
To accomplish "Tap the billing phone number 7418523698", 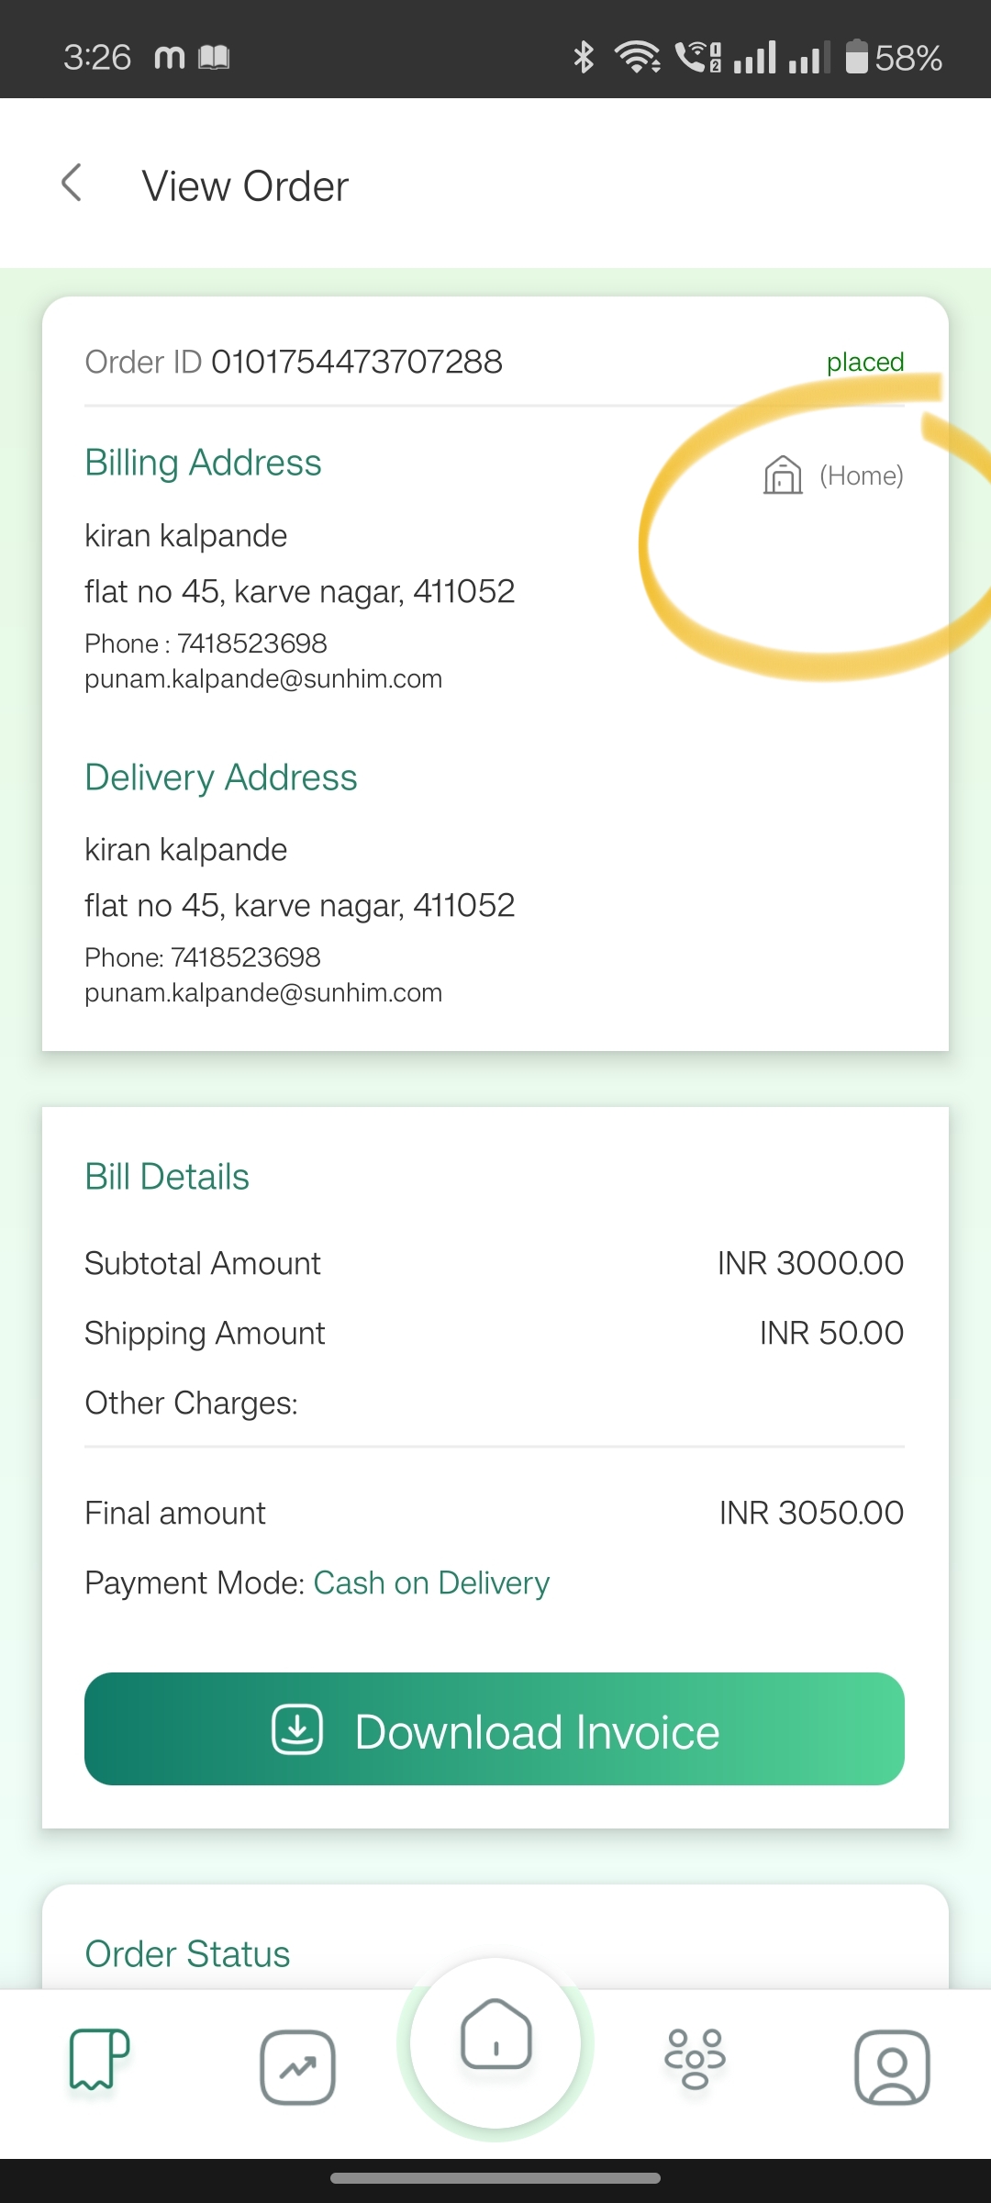I will tap(252, 643).
